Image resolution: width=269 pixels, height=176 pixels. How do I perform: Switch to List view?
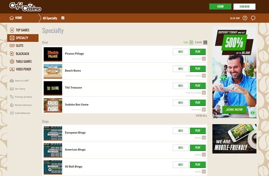(188, 42)
